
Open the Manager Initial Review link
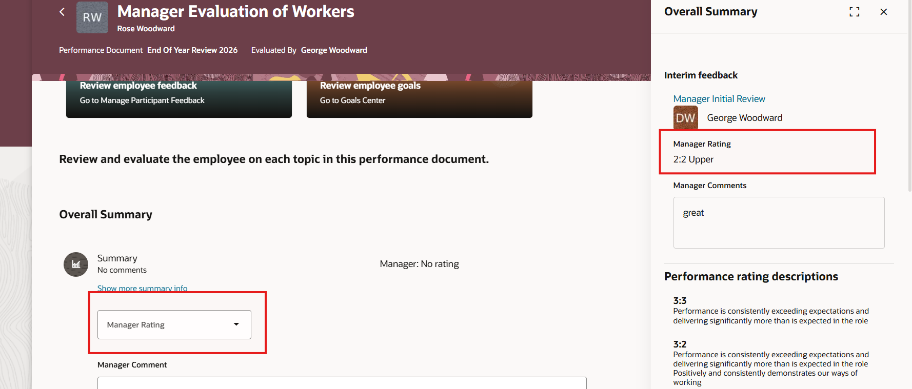[x=719, y=99]
